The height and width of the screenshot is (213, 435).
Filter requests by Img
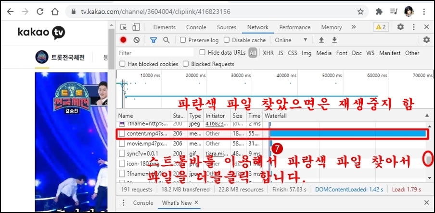pyautogui.click(x=307, y=53)
